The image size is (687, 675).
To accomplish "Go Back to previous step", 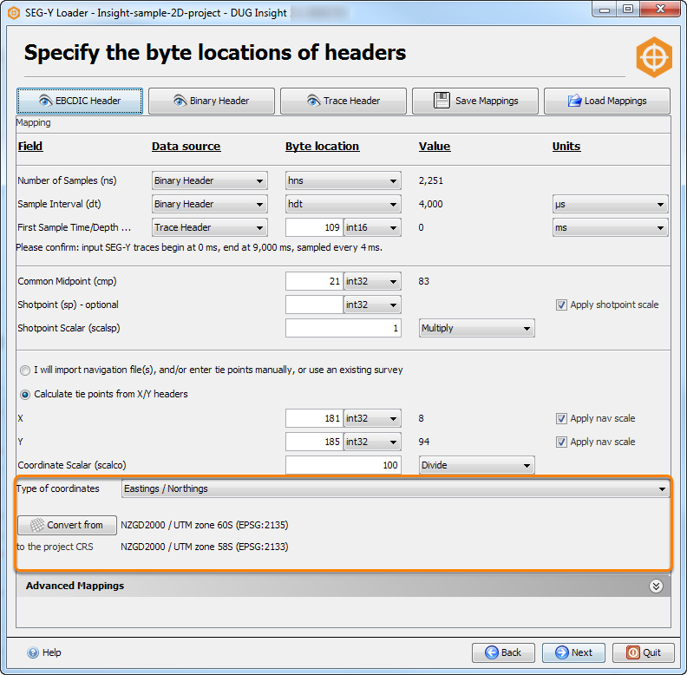I will point(503,652).
